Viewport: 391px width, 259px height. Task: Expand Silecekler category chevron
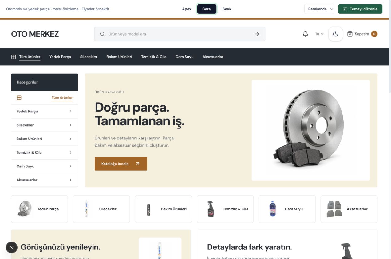(70, 125)
